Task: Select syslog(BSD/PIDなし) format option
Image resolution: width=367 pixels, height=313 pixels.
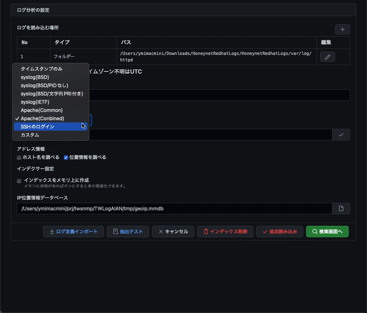Action: [x=44, y=85]
